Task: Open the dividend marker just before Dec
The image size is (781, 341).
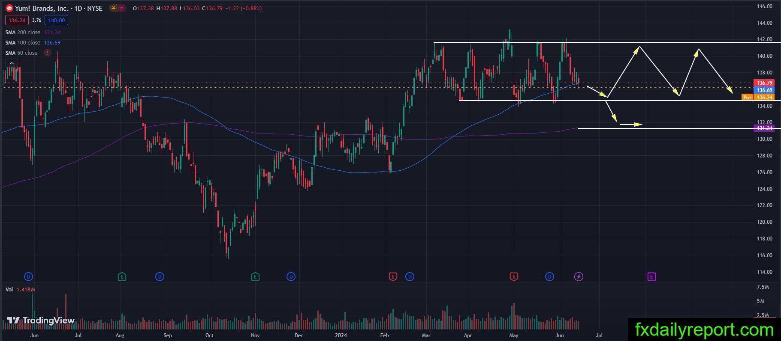Action: tap(291, 277)
